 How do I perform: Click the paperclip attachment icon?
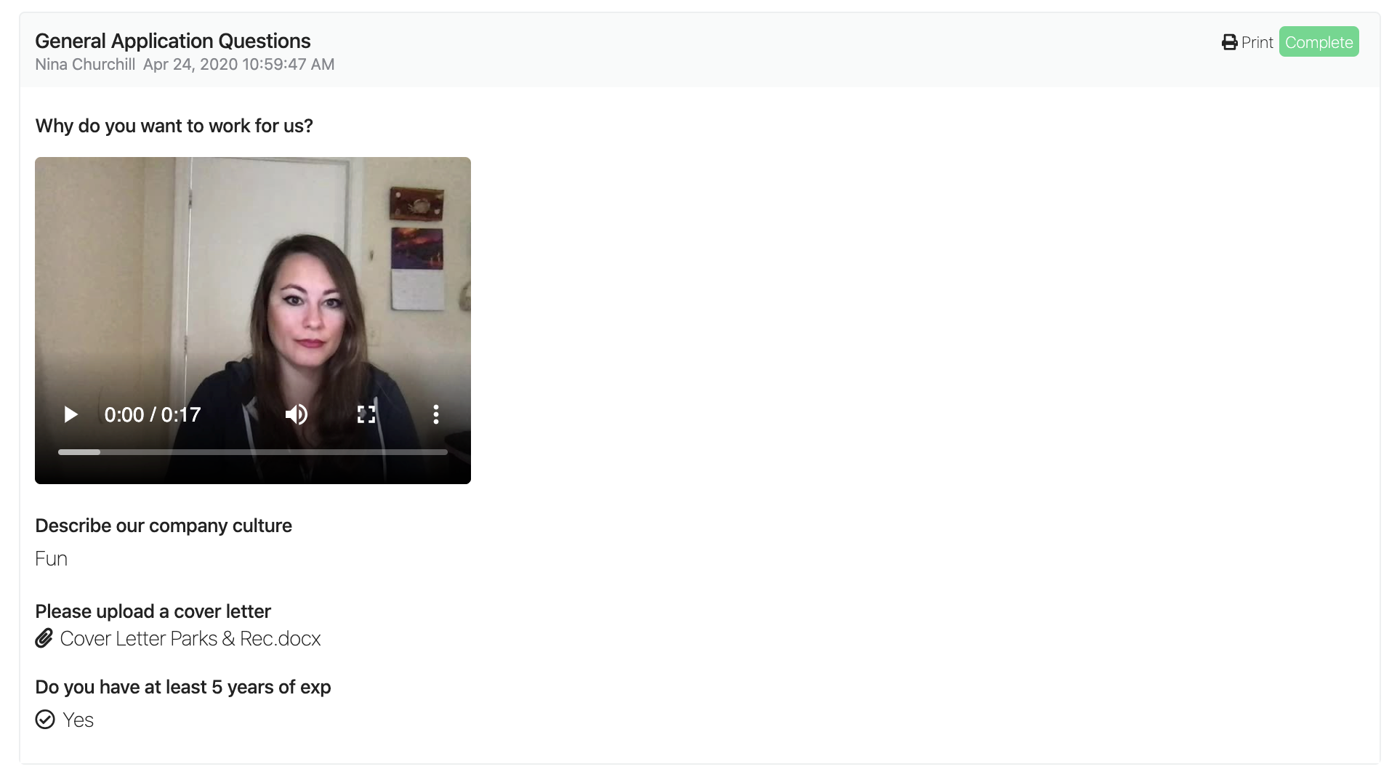pyautogui.click(x=44, y=638)
